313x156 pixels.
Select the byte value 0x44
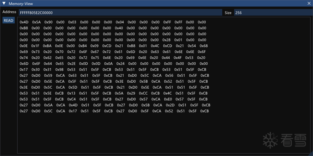(166, 58)
